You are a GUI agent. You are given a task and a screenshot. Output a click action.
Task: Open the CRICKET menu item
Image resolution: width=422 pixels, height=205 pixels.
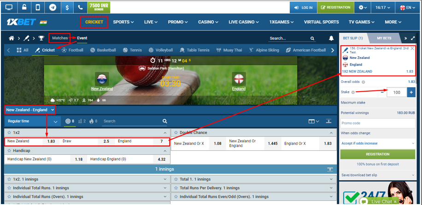pos(94,22)
